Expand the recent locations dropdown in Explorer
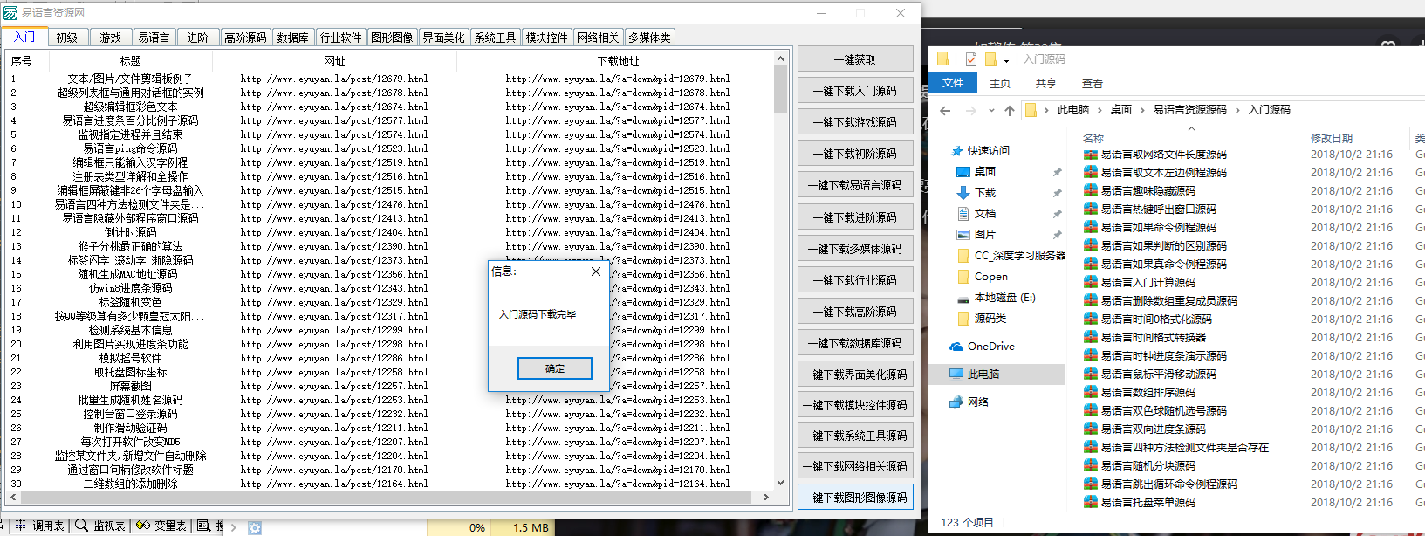1425x536 pixels. coord(991,111)
